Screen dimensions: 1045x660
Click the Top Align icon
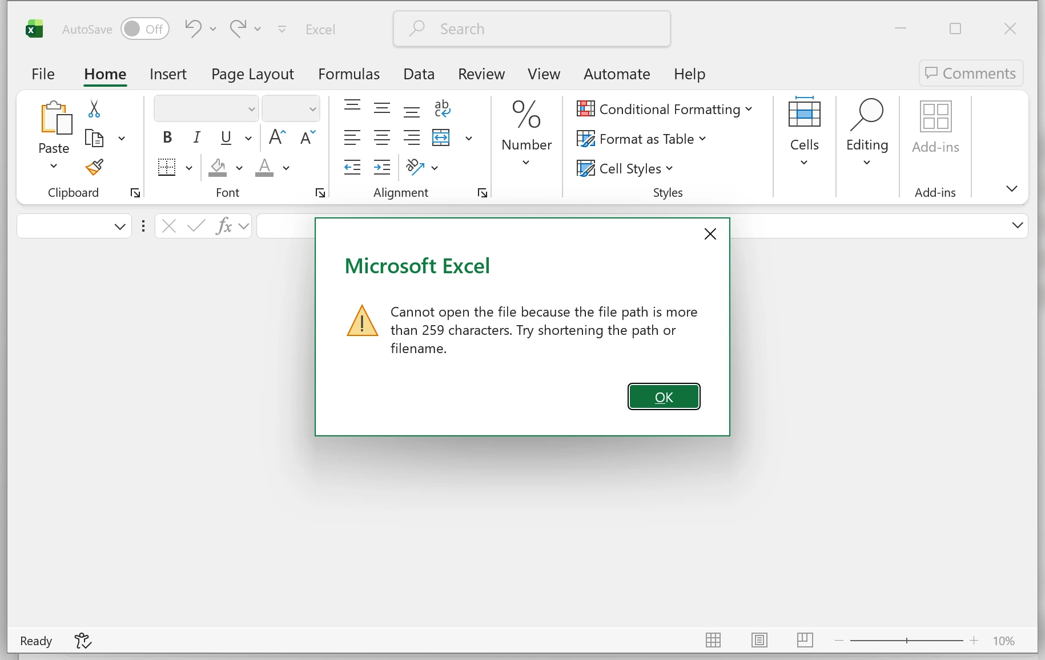tap(352, 106)
